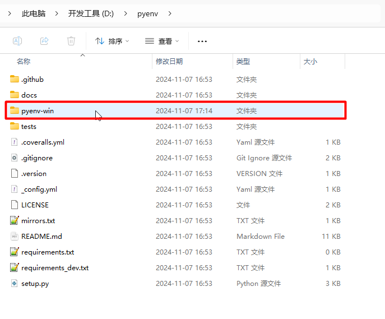Click the Rename icon in toolbar
385x319 pixels.
point(17,41)
